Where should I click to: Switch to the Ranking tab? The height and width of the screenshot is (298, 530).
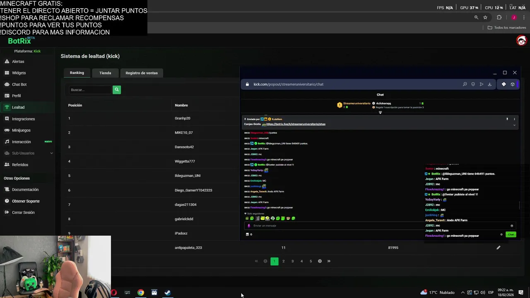tap(77, 73)
